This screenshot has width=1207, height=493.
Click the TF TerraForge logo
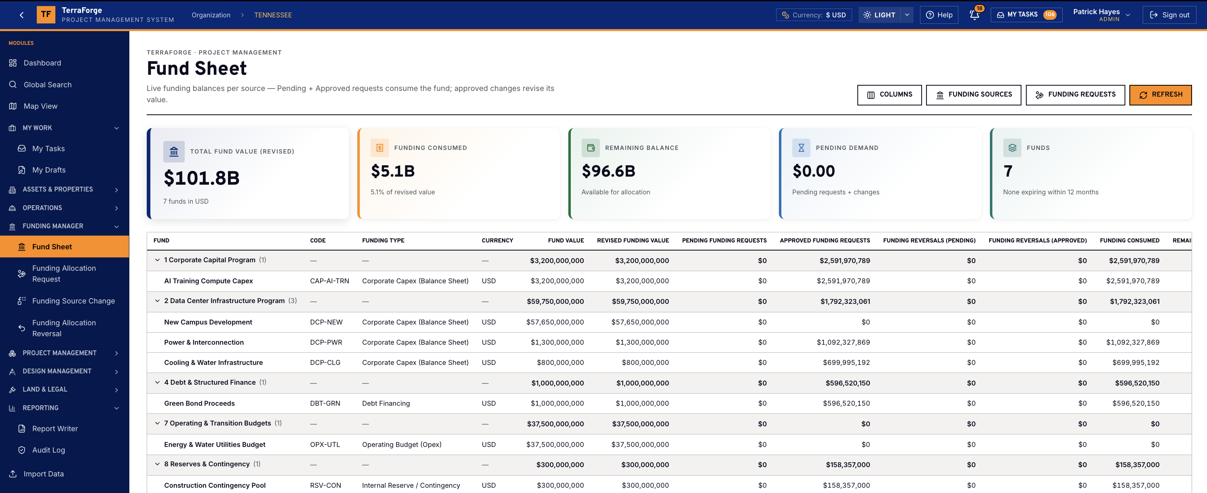coord(46,15)
